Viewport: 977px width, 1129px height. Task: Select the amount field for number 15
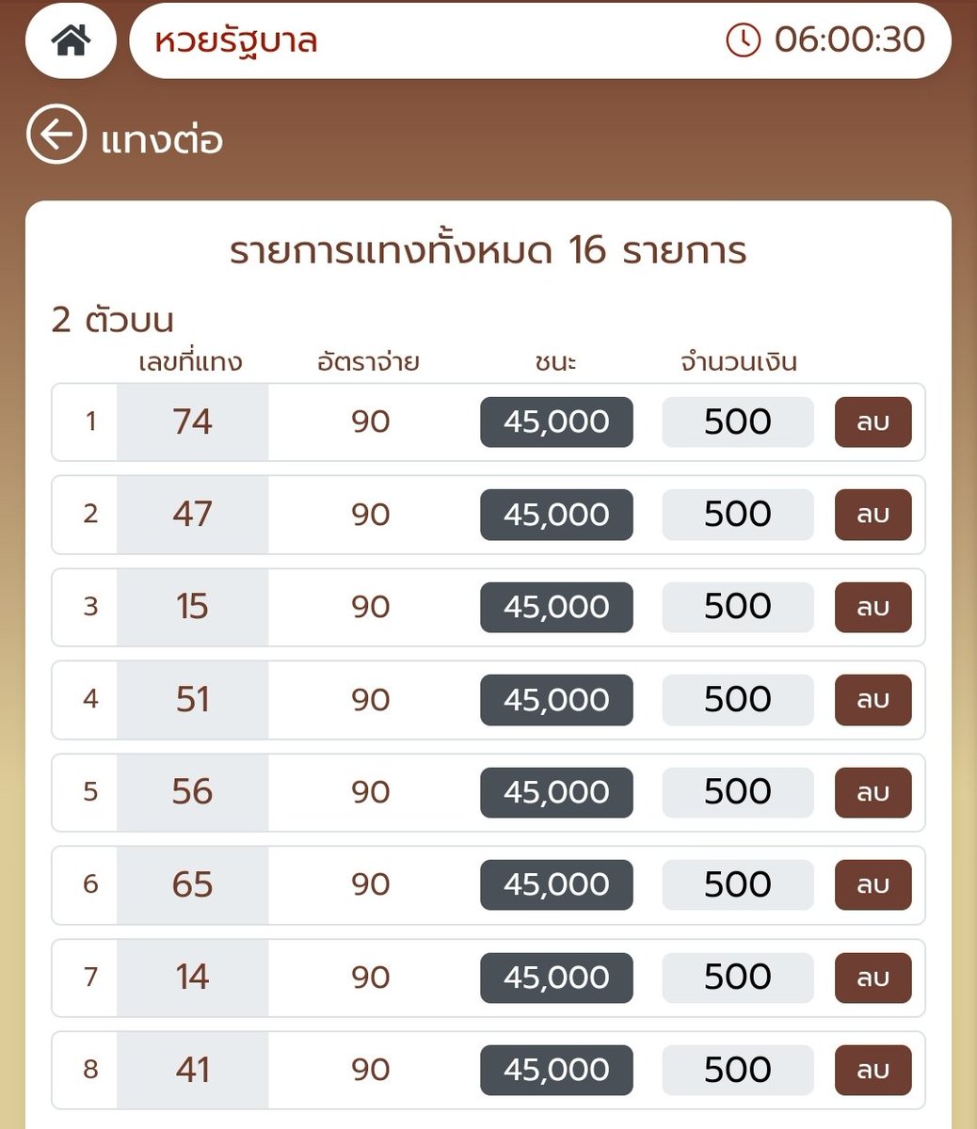pyautogui.click(x=738, y=607)
